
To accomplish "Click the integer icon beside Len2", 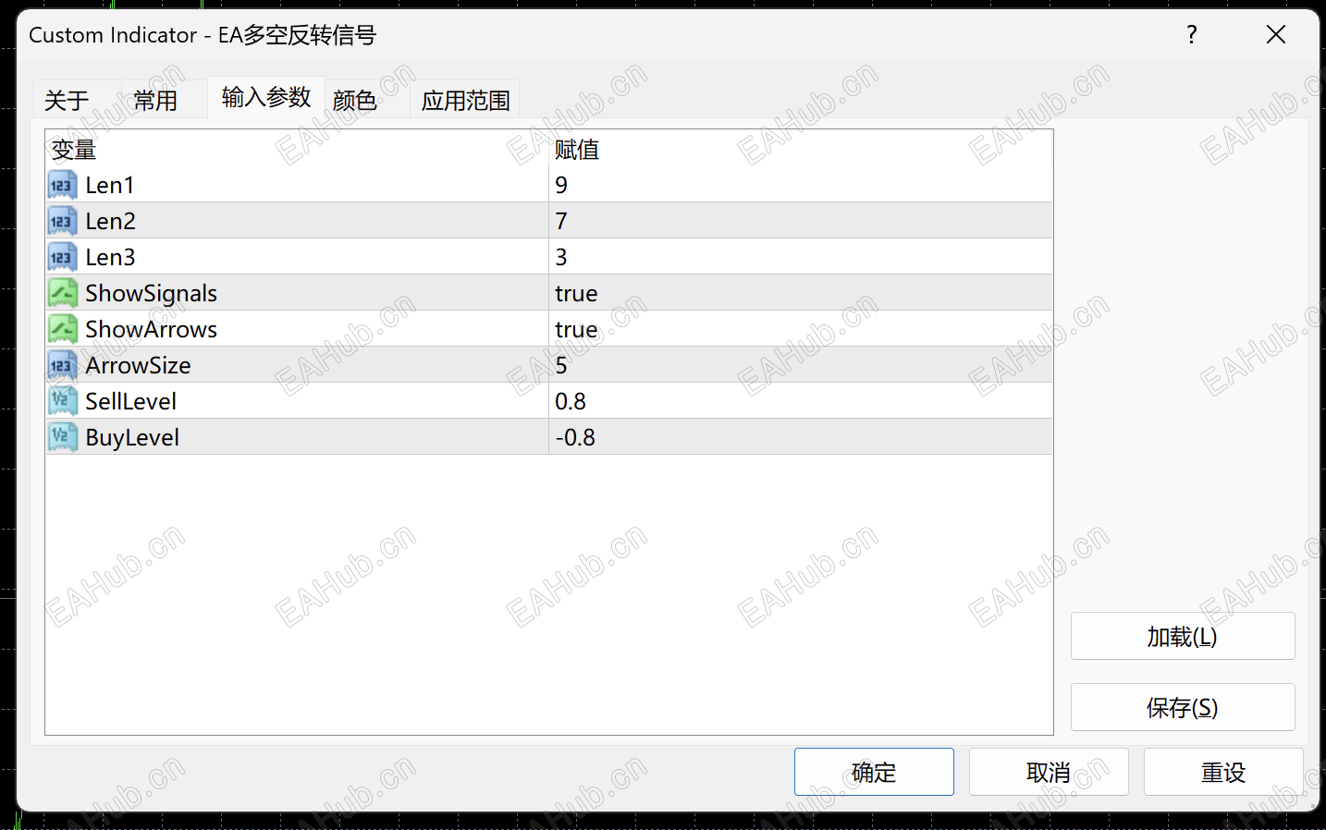I will 61,220.
